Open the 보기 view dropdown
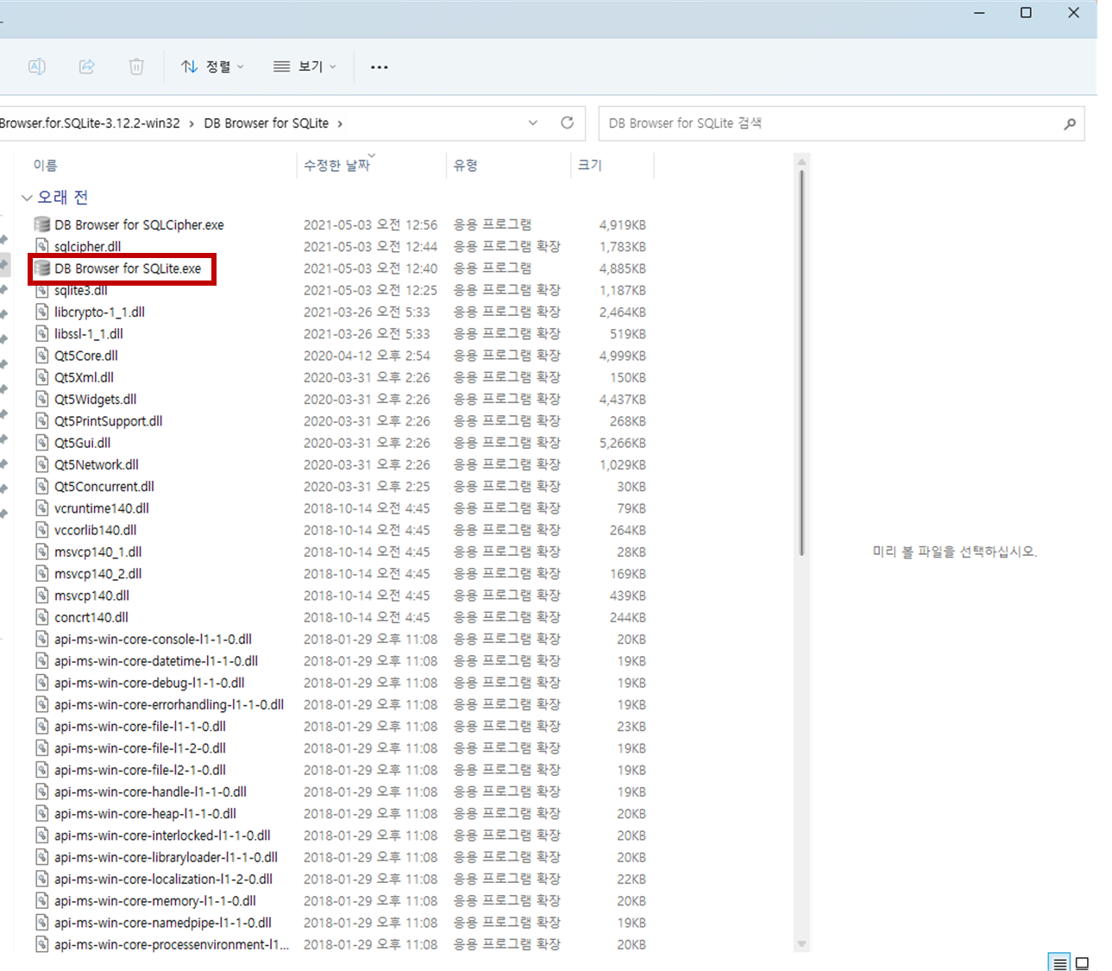Screen dimensions: 1112x971 (x=305, y=66)
